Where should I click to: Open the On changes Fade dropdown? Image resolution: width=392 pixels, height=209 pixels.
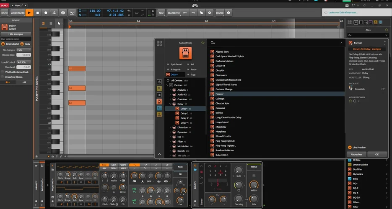coord(23,50)
